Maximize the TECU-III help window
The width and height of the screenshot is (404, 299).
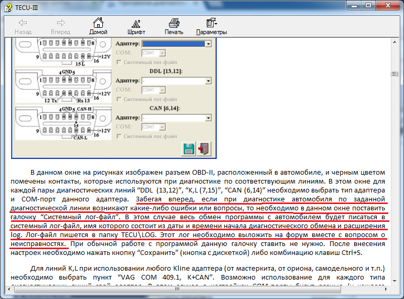(368, 5)
